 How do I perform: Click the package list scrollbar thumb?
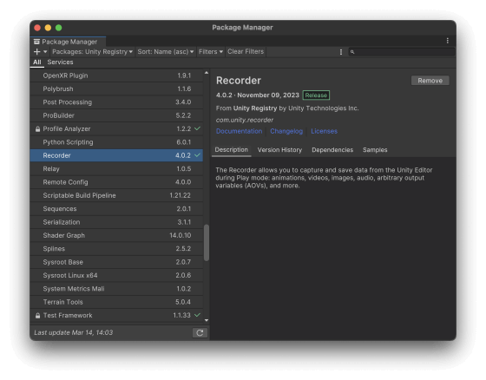coord(207,243)
